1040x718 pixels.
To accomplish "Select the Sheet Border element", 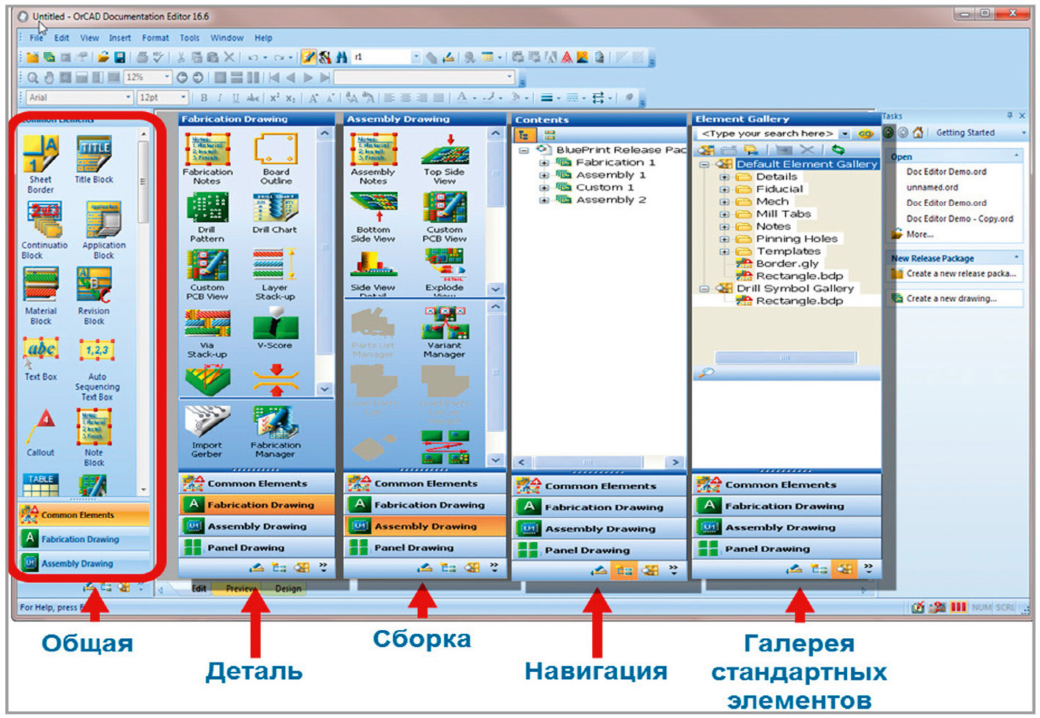I will pyautogui.click(x=40, y=164).
